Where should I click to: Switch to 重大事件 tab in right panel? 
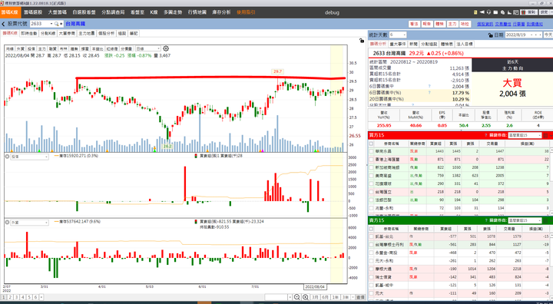click(x=398, y=44)
